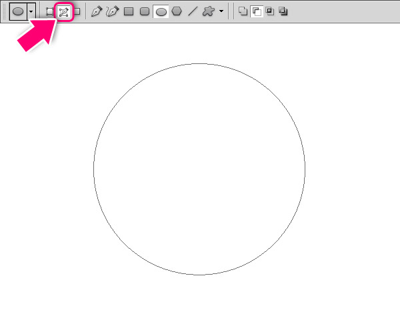Image resolution: width=400 pixels, height=334 pixels.
Task: Enable Subtract from path area
Action: pos(257,11)
